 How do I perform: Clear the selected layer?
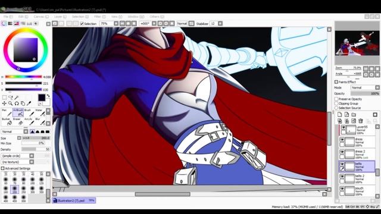click(x=354, y=121)
